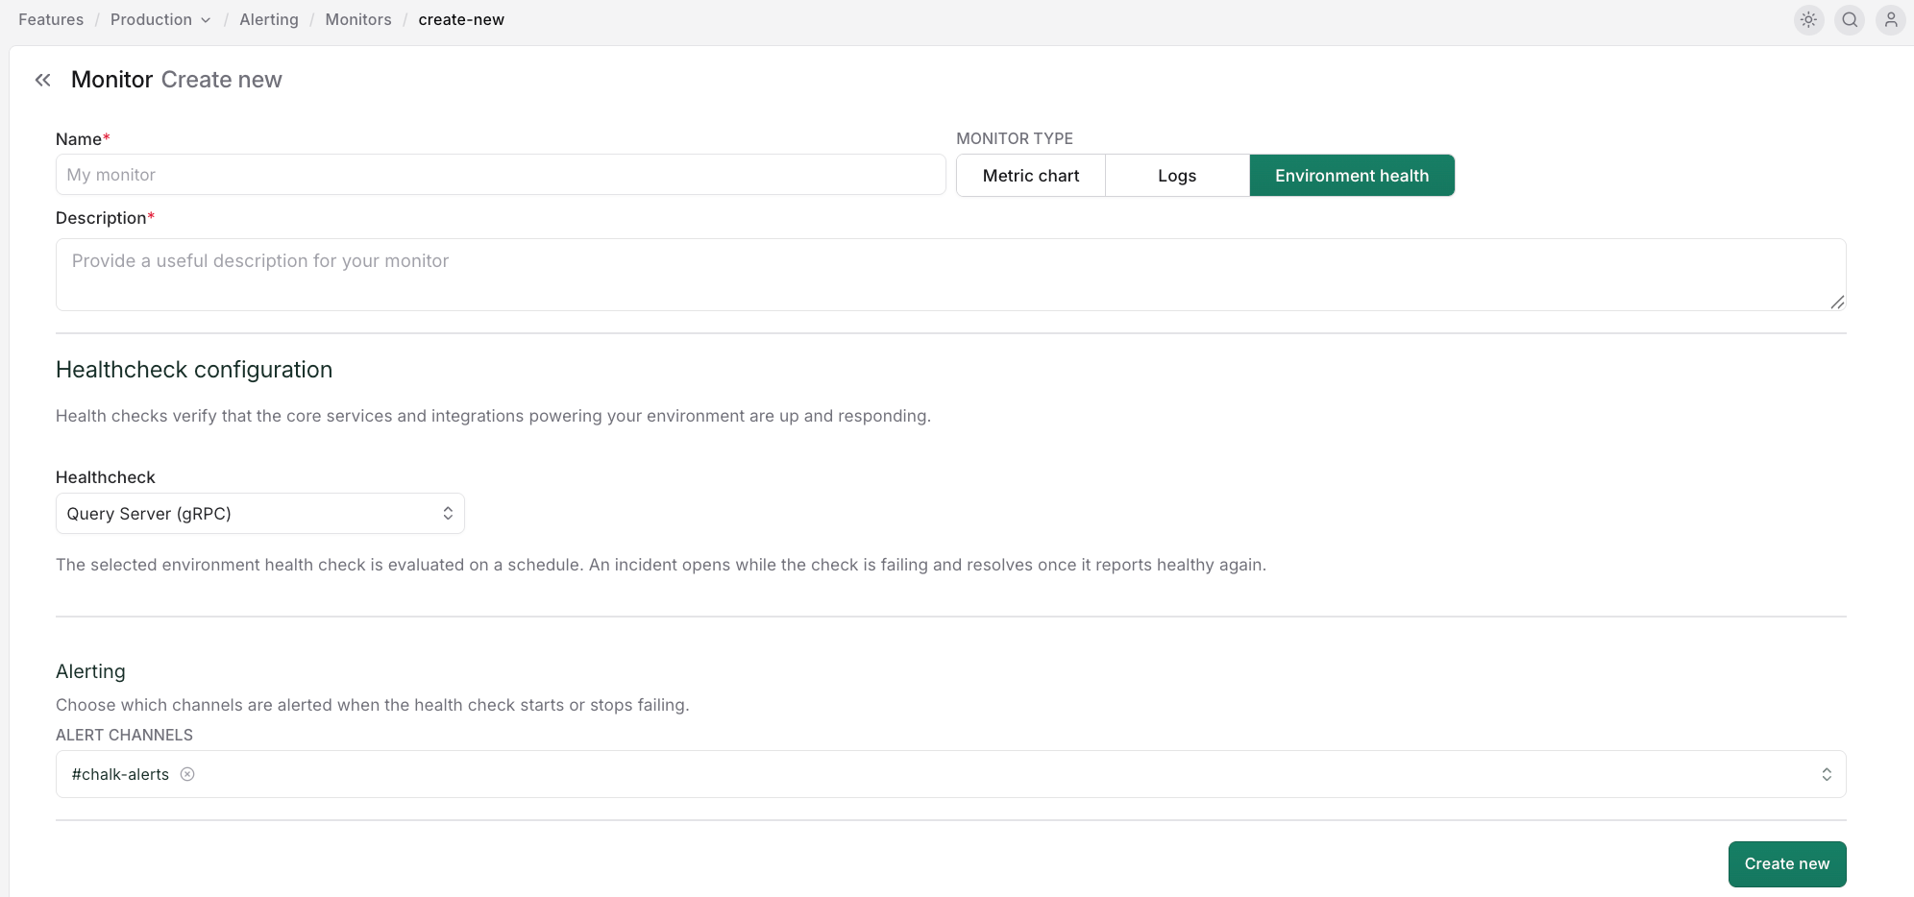1914x897 pixels.
Task: Click the Healthcheck configuration heading
Action: 194,370
